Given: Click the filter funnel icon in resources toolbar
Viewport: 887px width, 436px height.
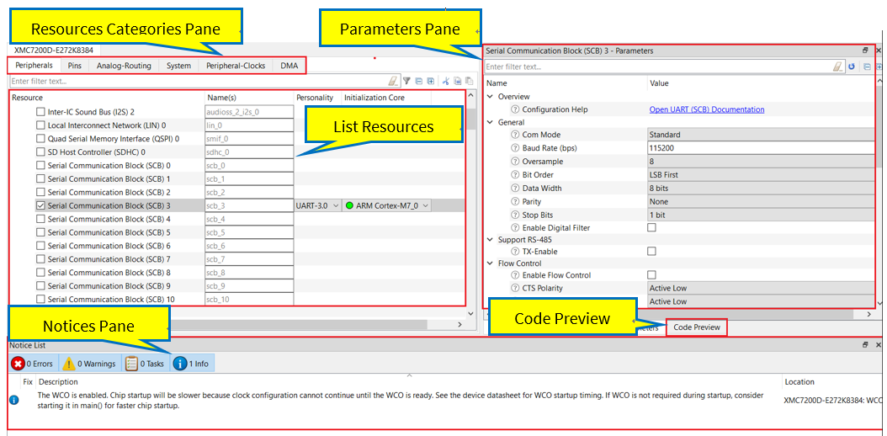Looking at the screenshot, I should point(406,82).
